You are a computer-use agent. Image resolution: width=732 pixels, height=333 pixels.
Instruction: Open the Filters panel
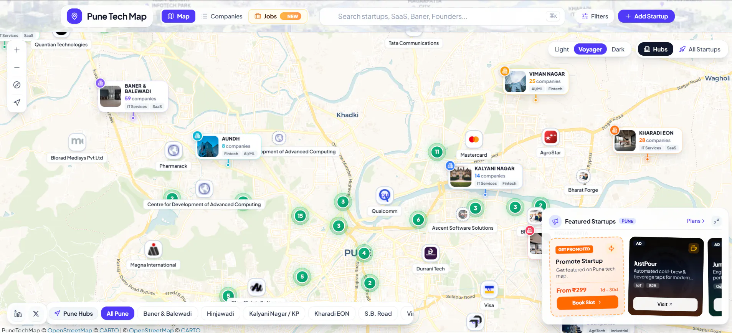click(595, 16)
